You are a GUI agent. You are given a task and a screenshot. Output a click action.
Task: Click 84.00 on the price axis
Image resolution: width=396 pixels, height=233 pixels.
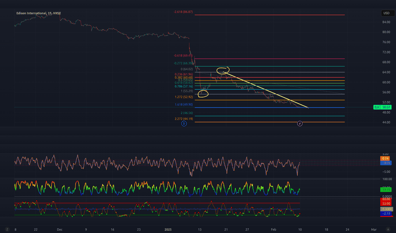coord(386,22)
